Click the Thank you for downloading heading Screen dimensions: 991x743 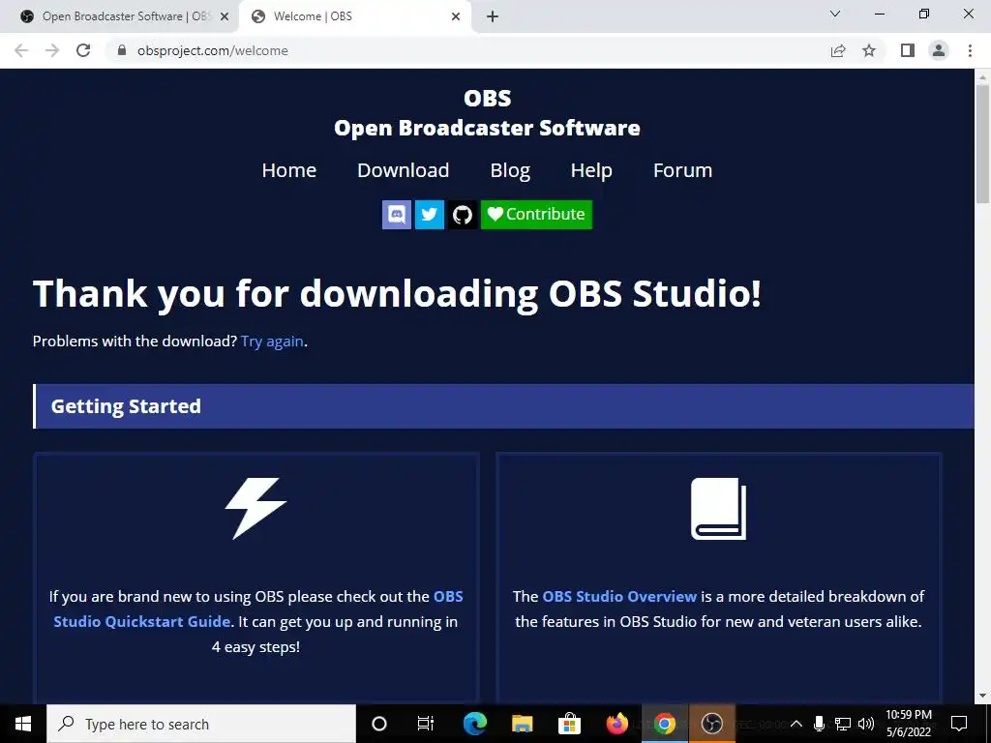tap(397, 294)
